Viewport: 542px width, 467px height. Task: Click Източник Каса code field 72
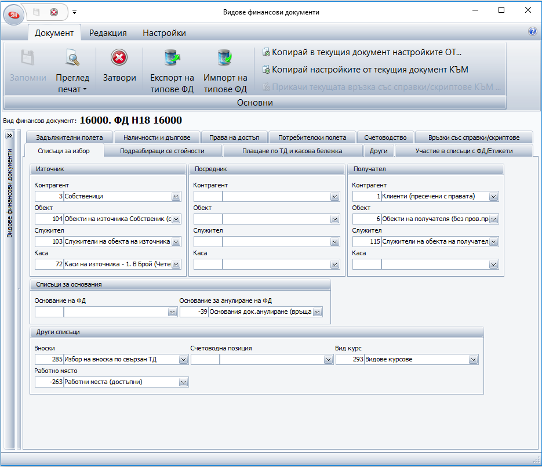tap(49, 265)
